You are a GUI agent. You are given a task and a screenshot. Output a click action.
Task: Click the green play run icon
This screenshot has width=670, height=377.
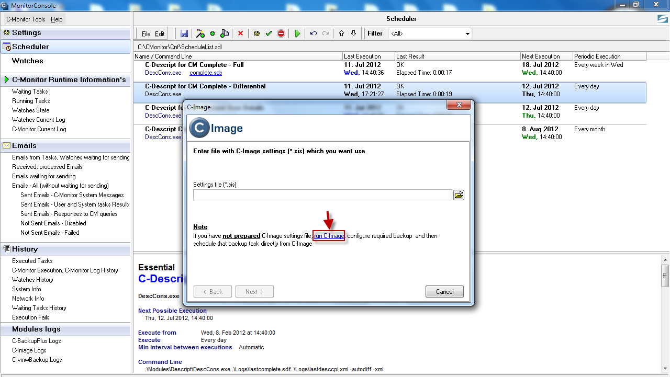point(297,33)
